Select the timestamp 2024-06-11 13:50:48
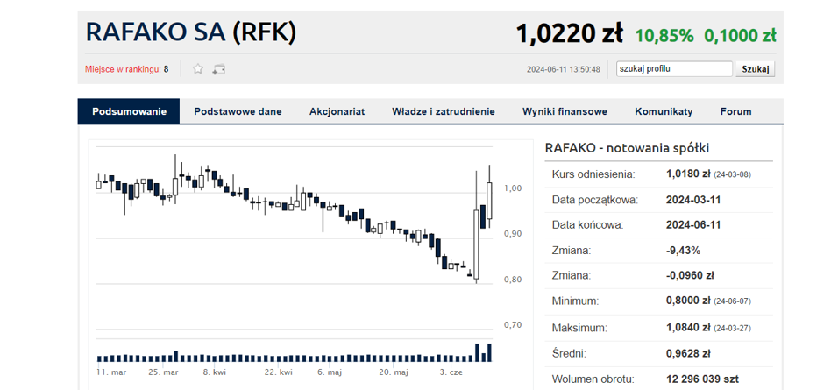Image resolution: width=831 pixels, height=390 pixels. pos(564,69)
